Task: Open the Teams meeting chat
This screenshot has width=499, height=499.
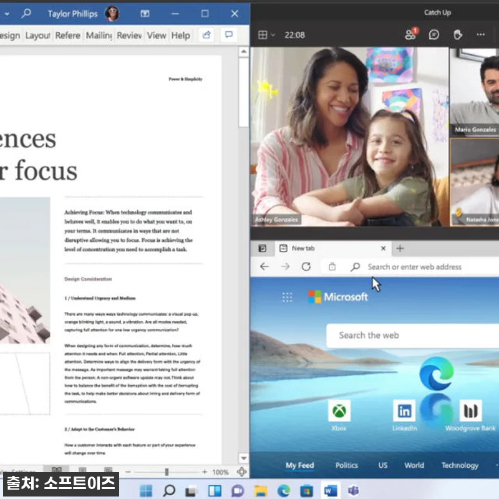Action: pos(434,34)
